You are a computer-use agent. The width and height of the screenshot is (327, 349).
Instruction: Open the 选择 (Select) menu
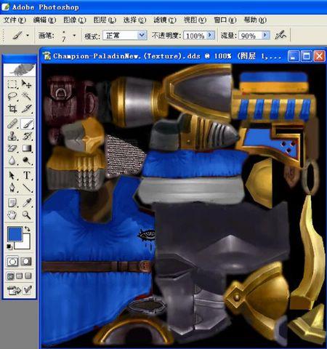(x=134, y=20)
